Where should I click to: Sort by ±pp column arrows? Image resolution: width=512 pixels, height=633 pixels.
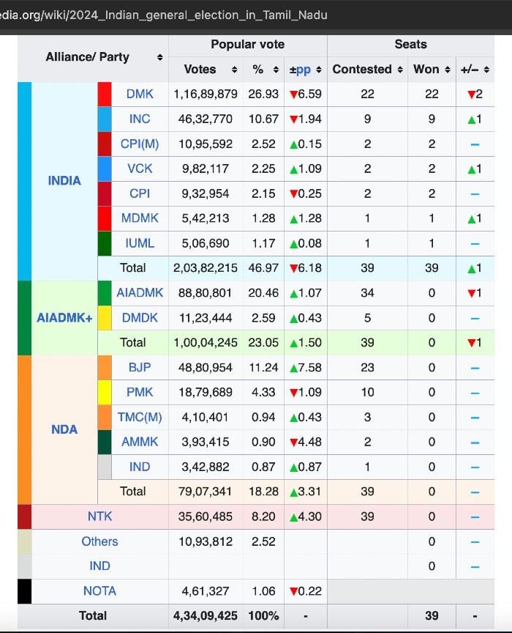pos(319,70)
